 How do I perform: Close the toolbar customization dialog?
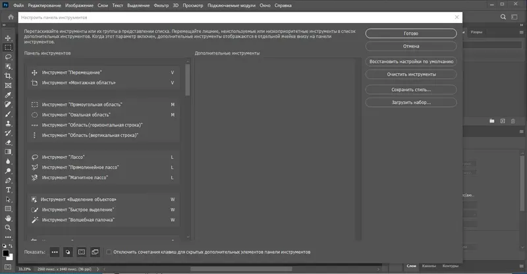point(457,17)
